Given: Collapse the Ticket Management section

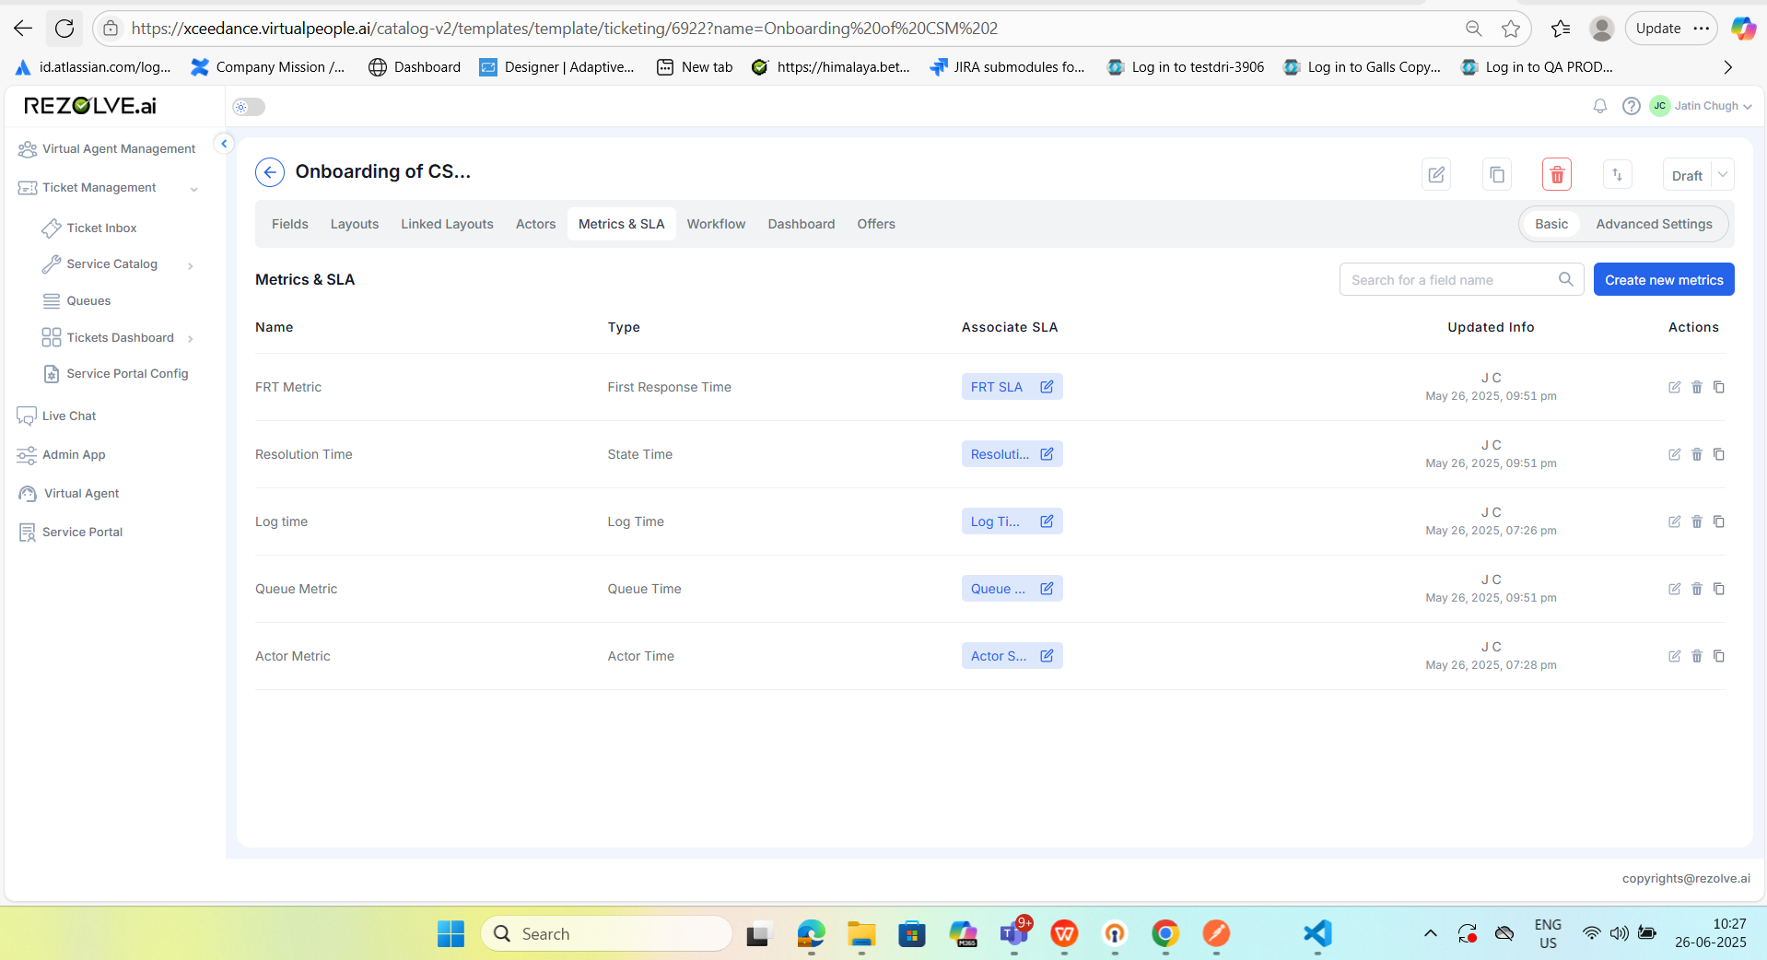Looking at the screenshot, I should [194, 189].
